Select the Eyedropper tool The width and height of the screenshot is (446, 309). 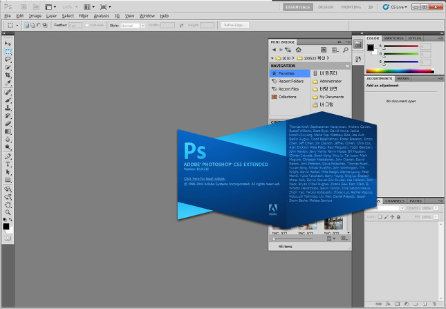point(8,83)
